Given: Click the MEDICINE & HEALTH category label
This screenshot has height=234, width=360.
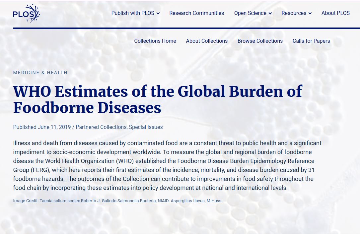Looking at the screenshot, I should (x=40, y=73).
